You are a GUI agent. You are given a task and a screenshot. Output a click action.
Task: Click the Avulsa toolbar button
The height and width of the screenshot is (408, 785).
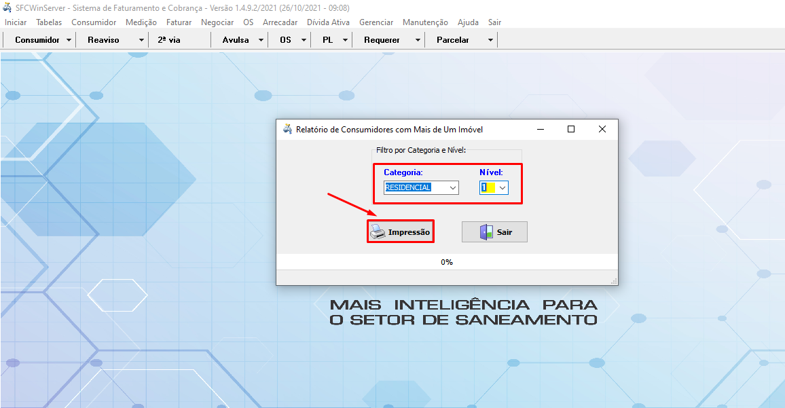(235, 40)
